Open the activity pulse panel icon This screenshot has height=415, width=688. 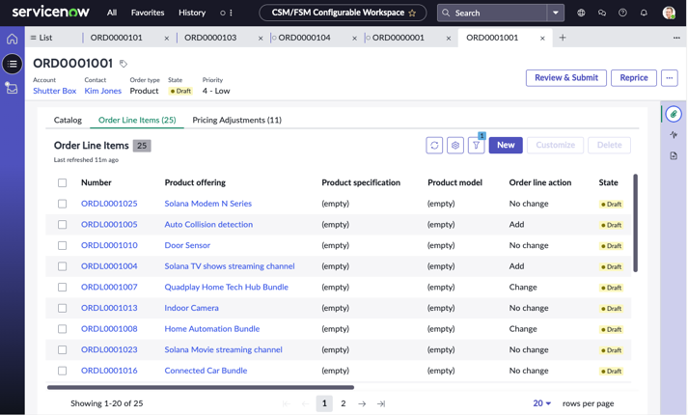tap(674, 135)
